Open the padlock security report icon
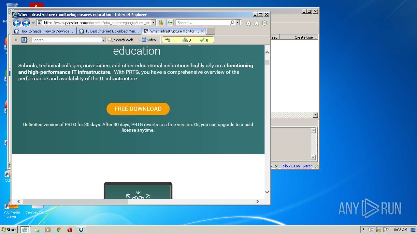This screenshot has height=234, width=417. (x=161, y=23)
